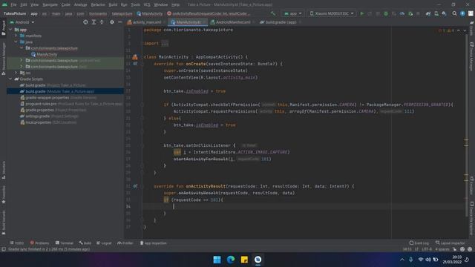
Task: Click Expand All in Project panel
Action: click(94, 22)
